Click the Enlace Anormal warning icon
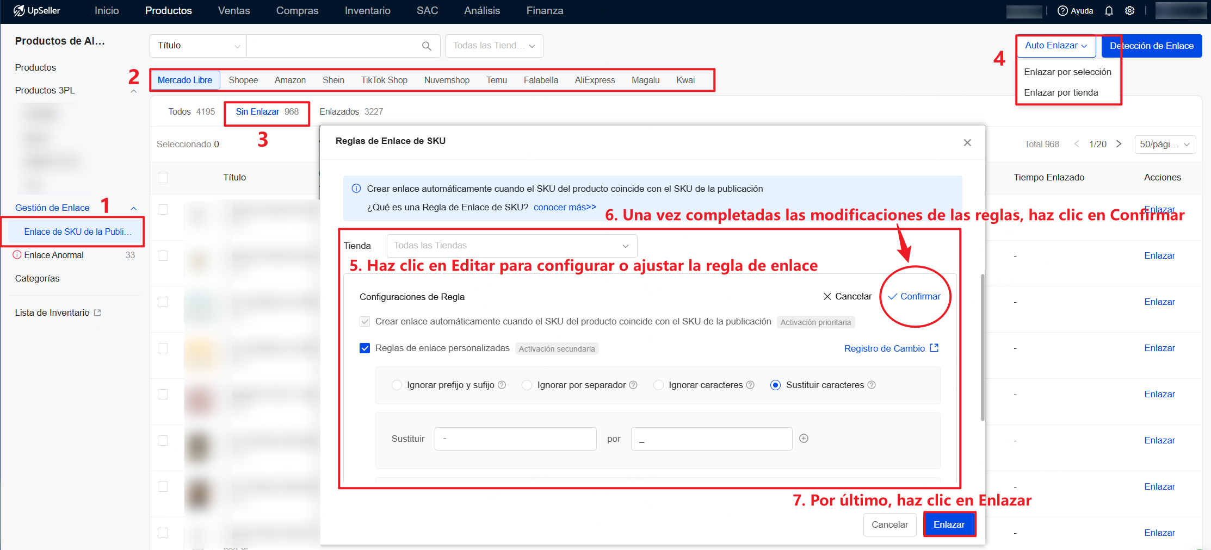Viewport: 1211px width, 550px height. coord(17,254)
